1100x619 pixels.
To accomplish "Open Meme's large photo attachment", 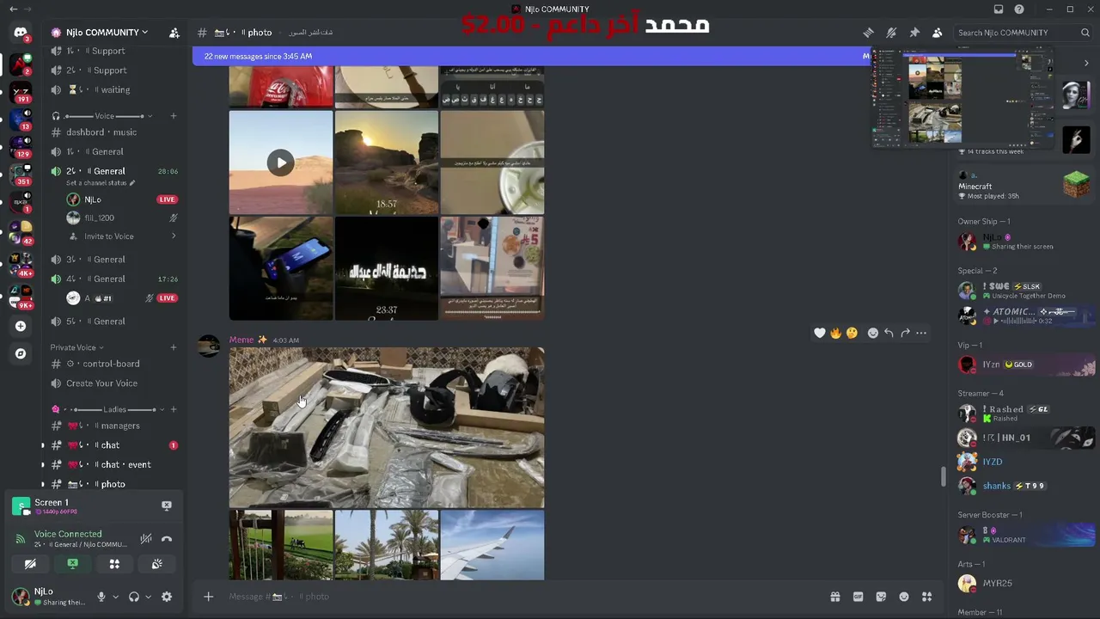I will pyautogui.click(x=387, y=428).
